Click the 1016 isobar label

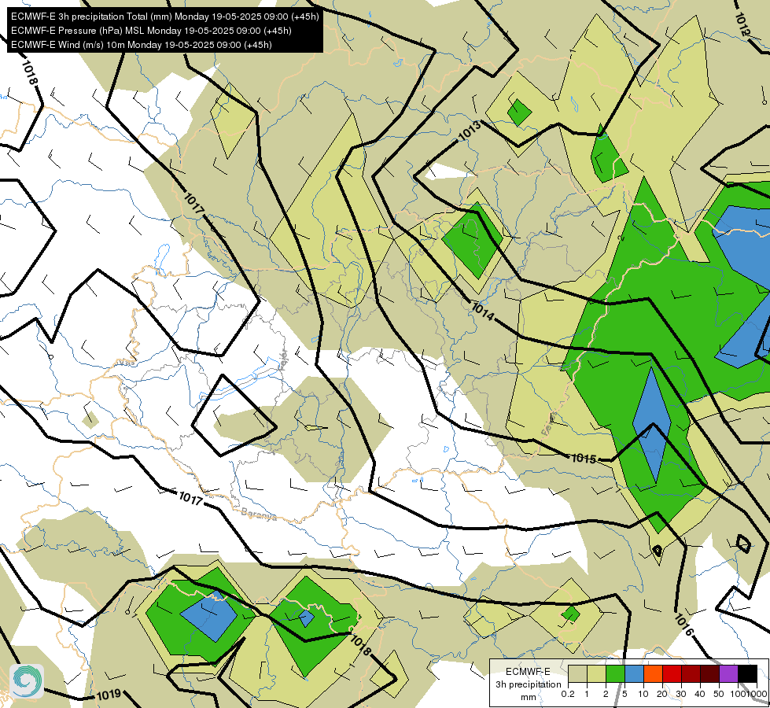pyautogui.click(x=683, y=625)
